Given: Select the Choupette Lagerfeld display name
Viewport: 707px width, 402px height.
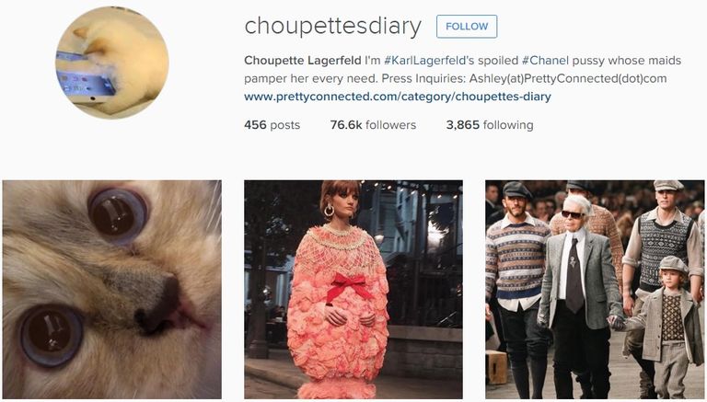Looking at the screenshot, I should click(x=303, y=61).
